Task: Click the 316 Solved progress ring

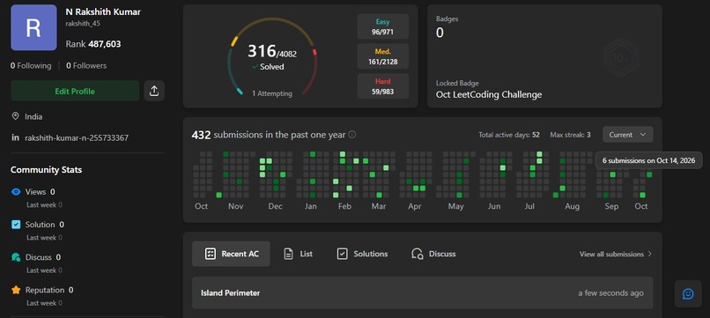Action: [x=271, y=56]
